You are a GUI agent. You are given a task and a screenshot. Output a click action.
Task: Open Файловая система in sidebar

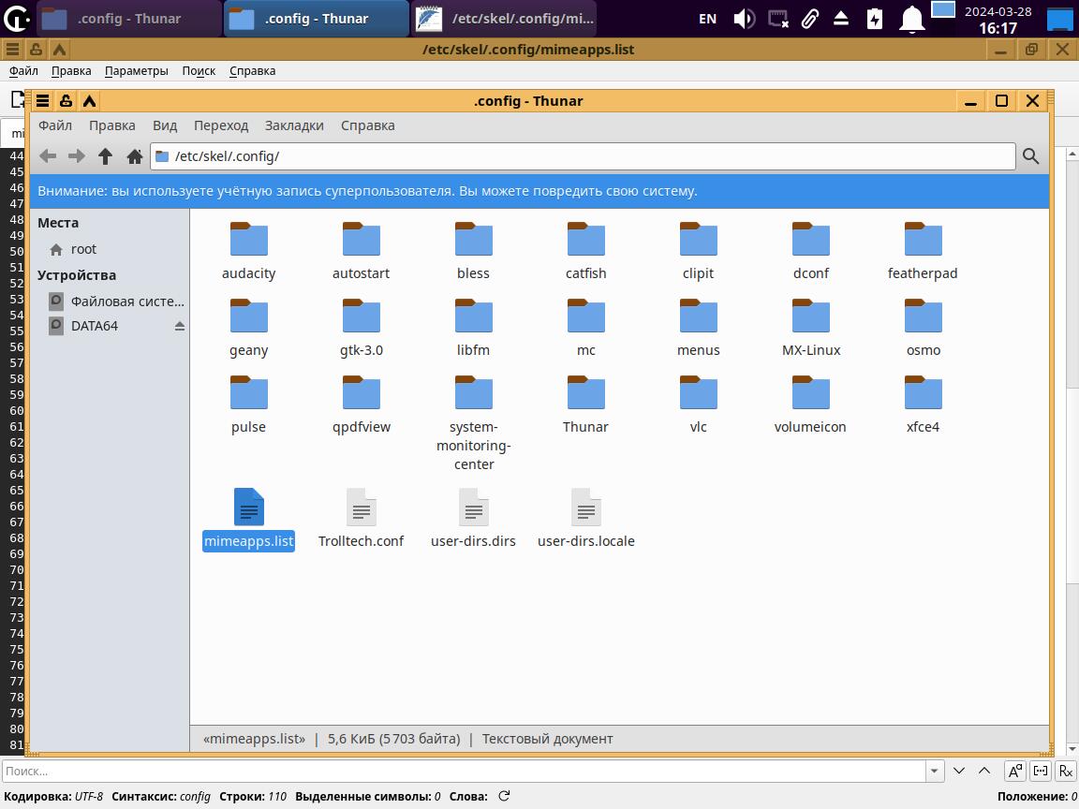click(x=117, y=302)
